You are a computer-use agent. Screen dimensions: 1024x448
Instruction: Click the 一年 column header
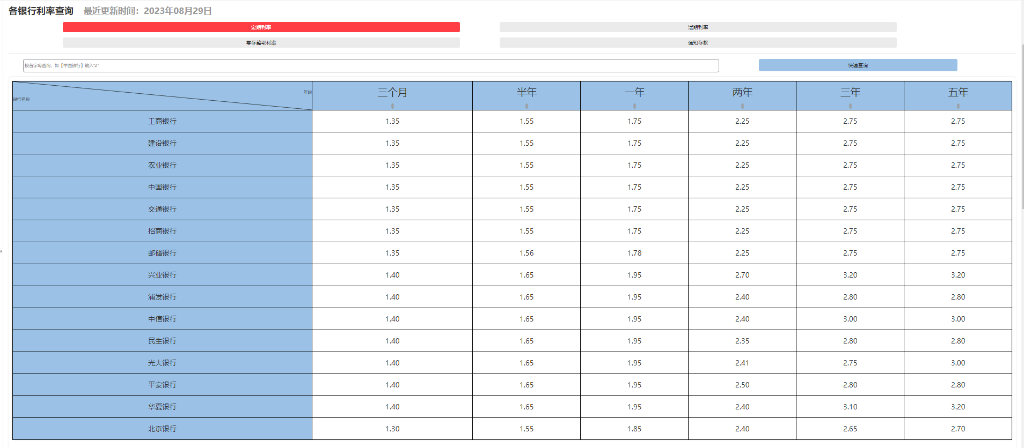(634, 95)
